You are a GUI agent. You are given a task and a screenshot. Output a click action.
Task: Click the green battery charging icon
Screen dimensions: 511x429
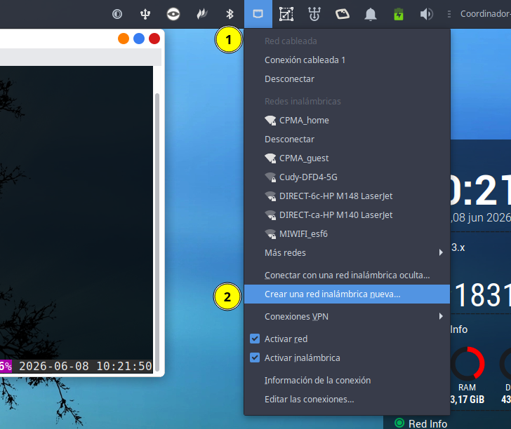point(399,14)
